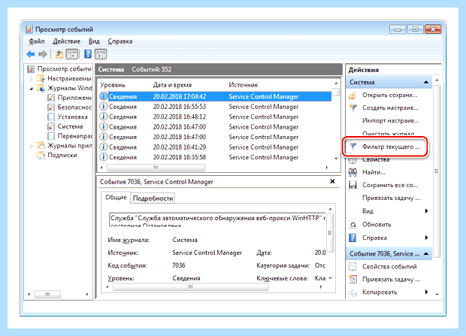
Task: Expand the Настраиваемые node in tree
Action: pos(32,79)
